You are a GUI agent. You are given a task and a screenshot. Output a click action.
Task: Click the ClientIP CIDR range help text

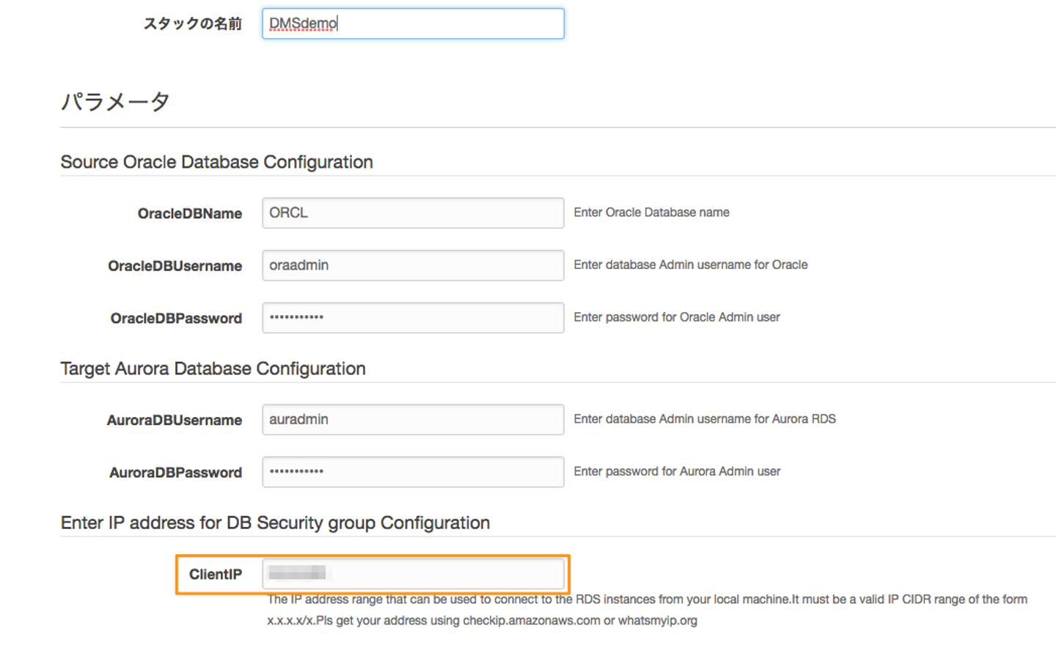click(x=647, y=610)
